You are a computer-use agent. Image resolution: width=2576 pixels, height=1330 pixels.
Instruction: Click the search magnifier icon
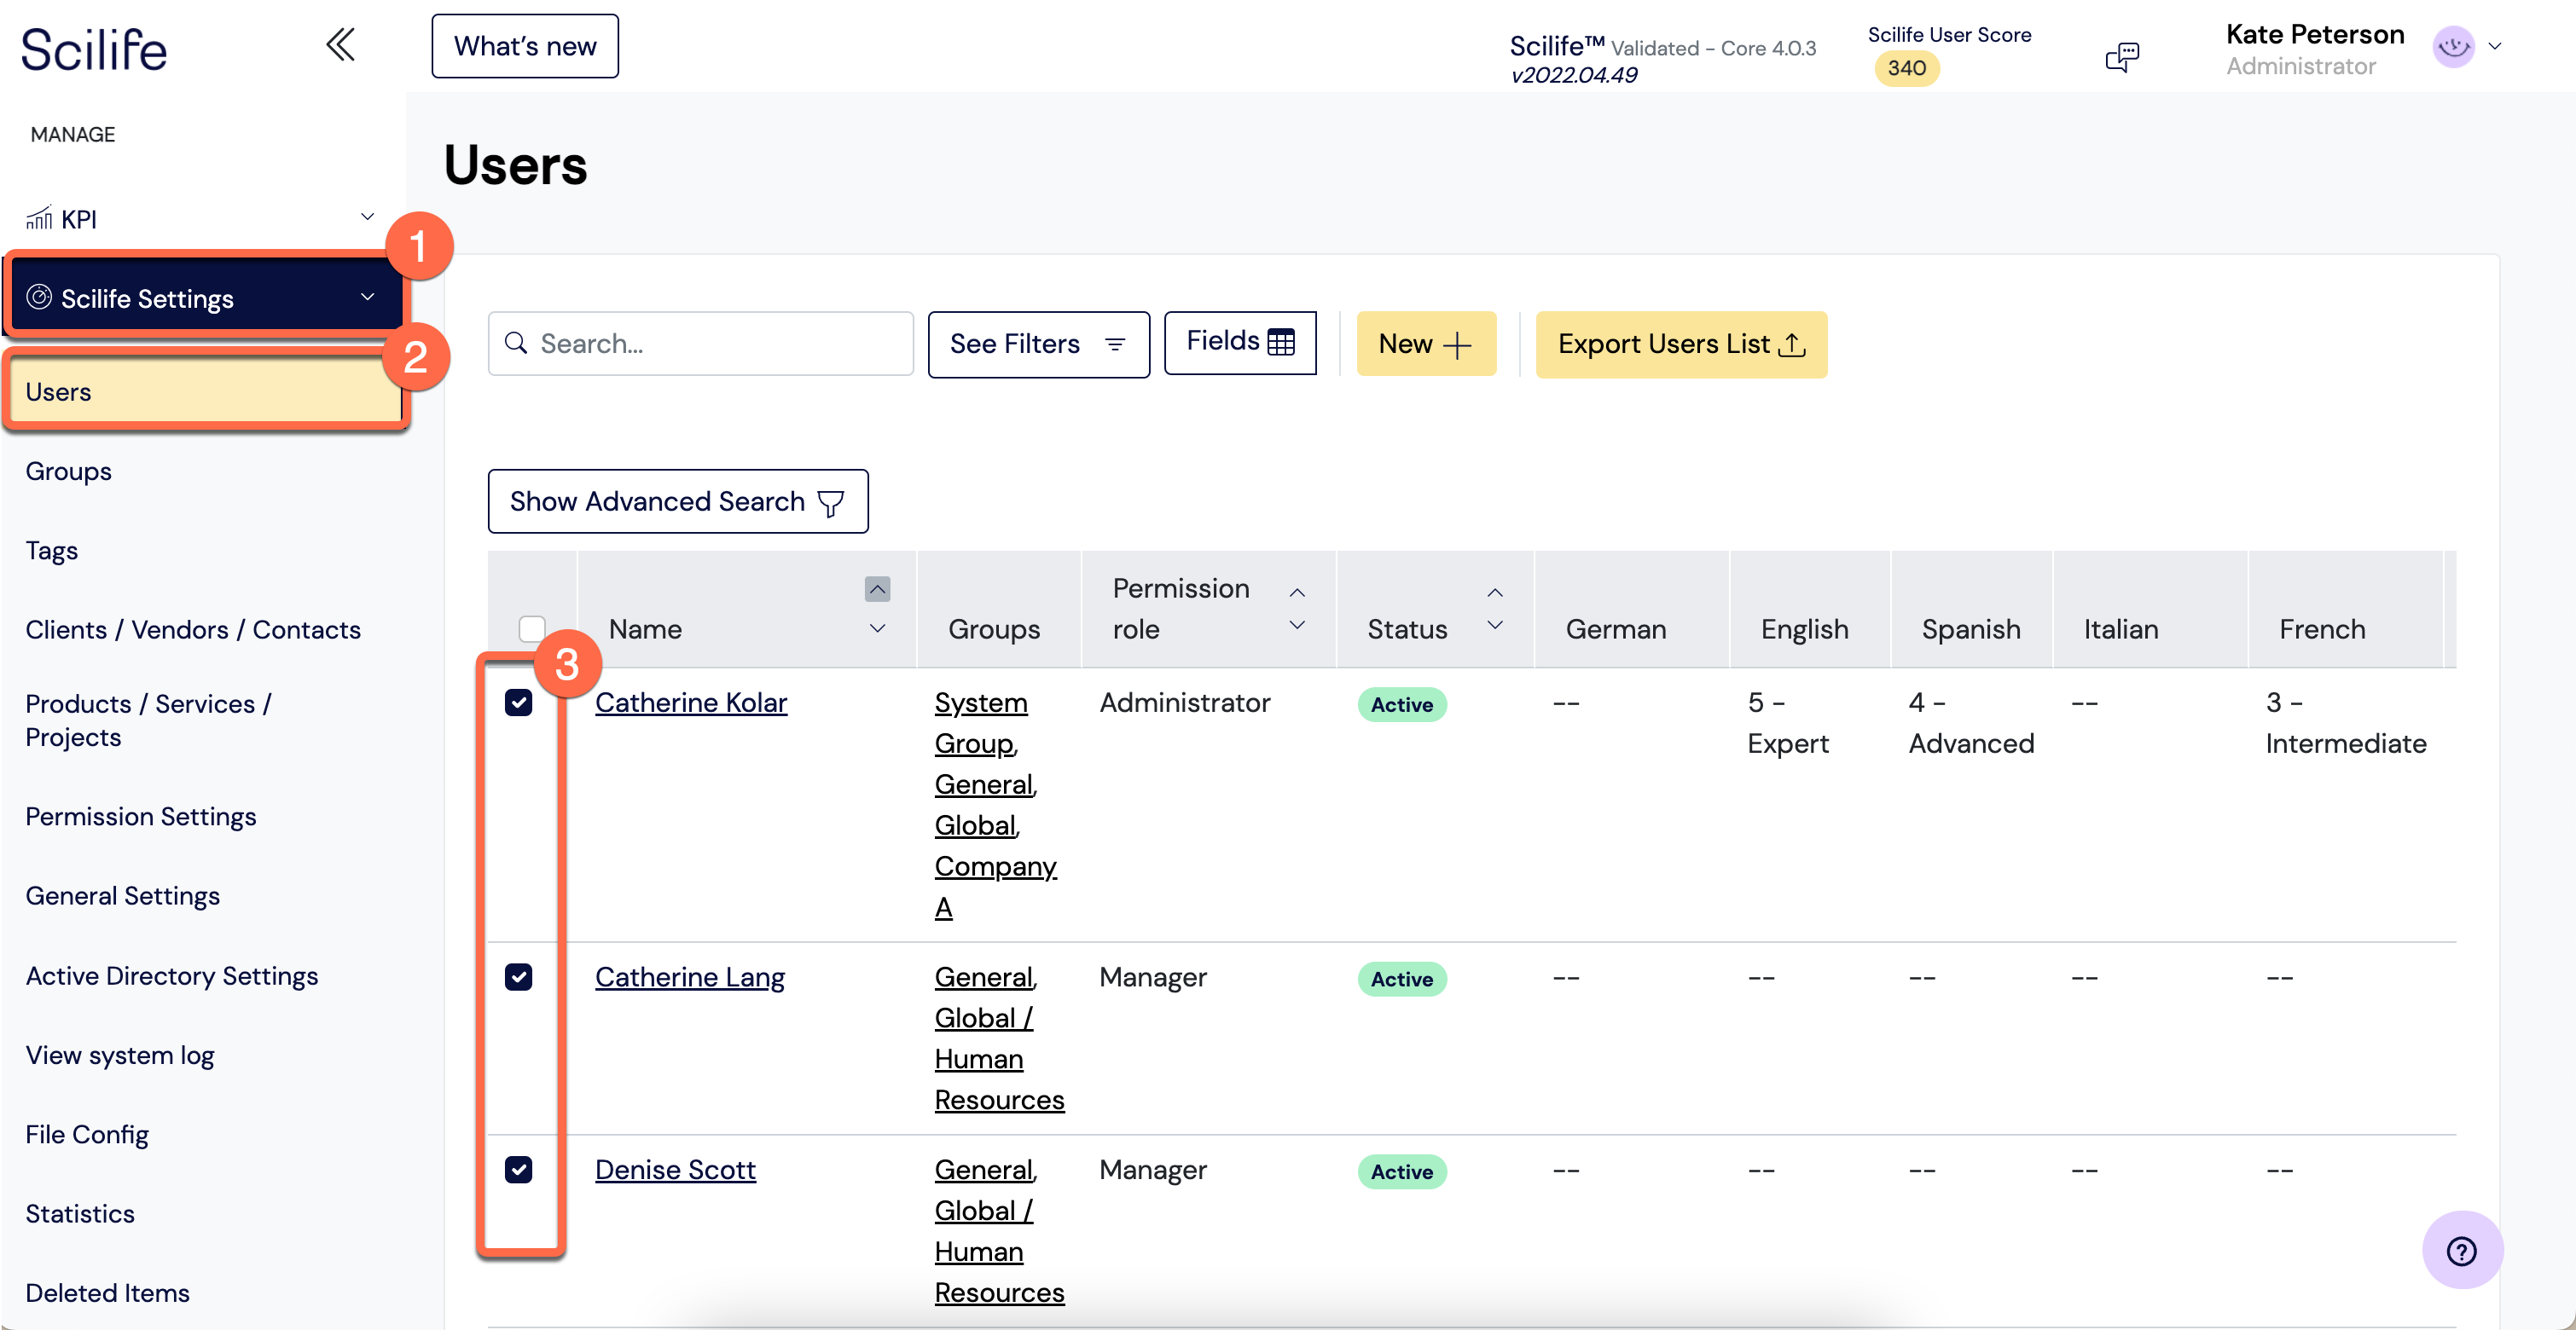pyautogui.click(x=516, y=343)
